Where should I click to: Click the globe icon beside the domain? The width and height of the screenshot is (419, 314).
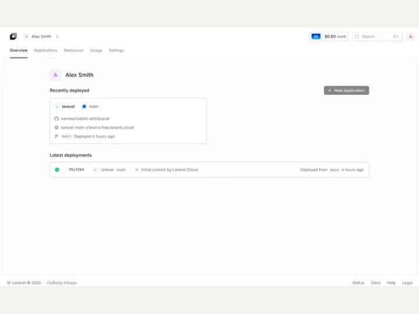tap(56, 127)
